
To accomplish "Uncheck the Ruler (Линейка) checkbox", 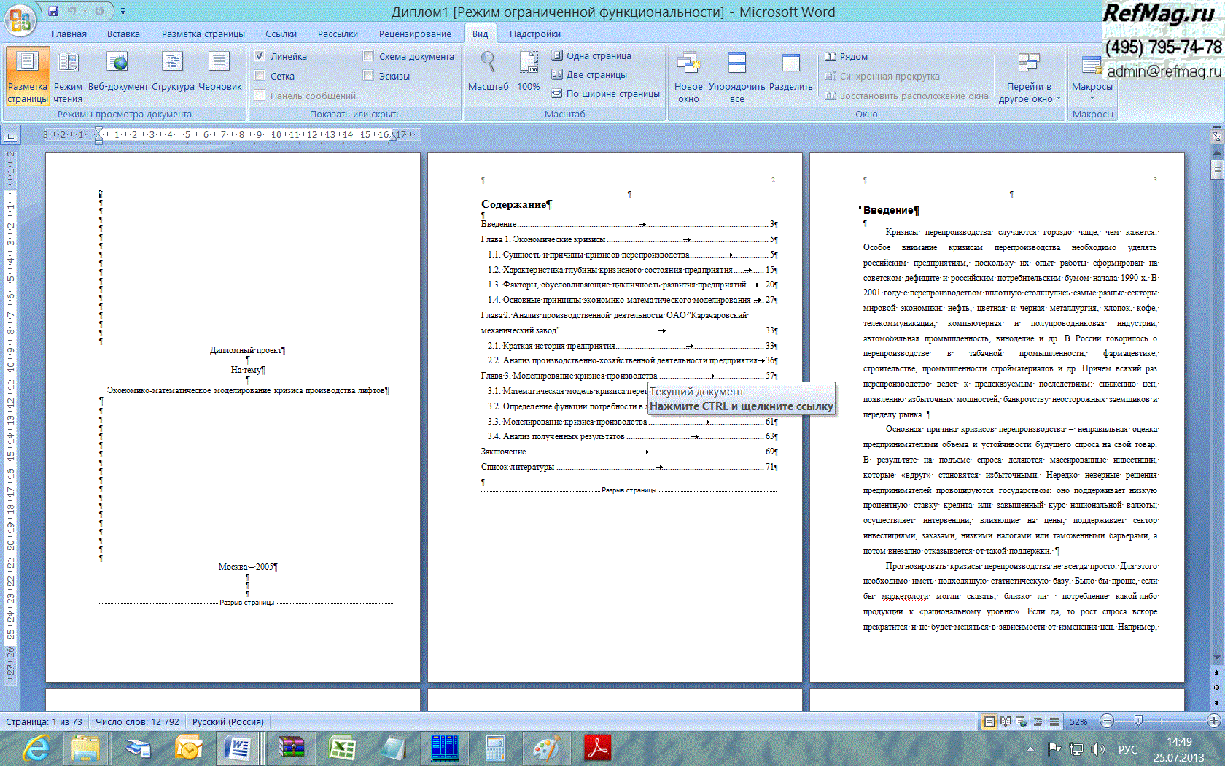I will pos(260,56).
